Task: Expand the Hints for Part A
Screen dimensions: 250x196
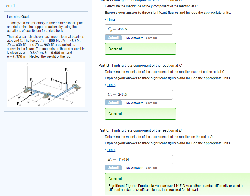Action: pos(111,19)
